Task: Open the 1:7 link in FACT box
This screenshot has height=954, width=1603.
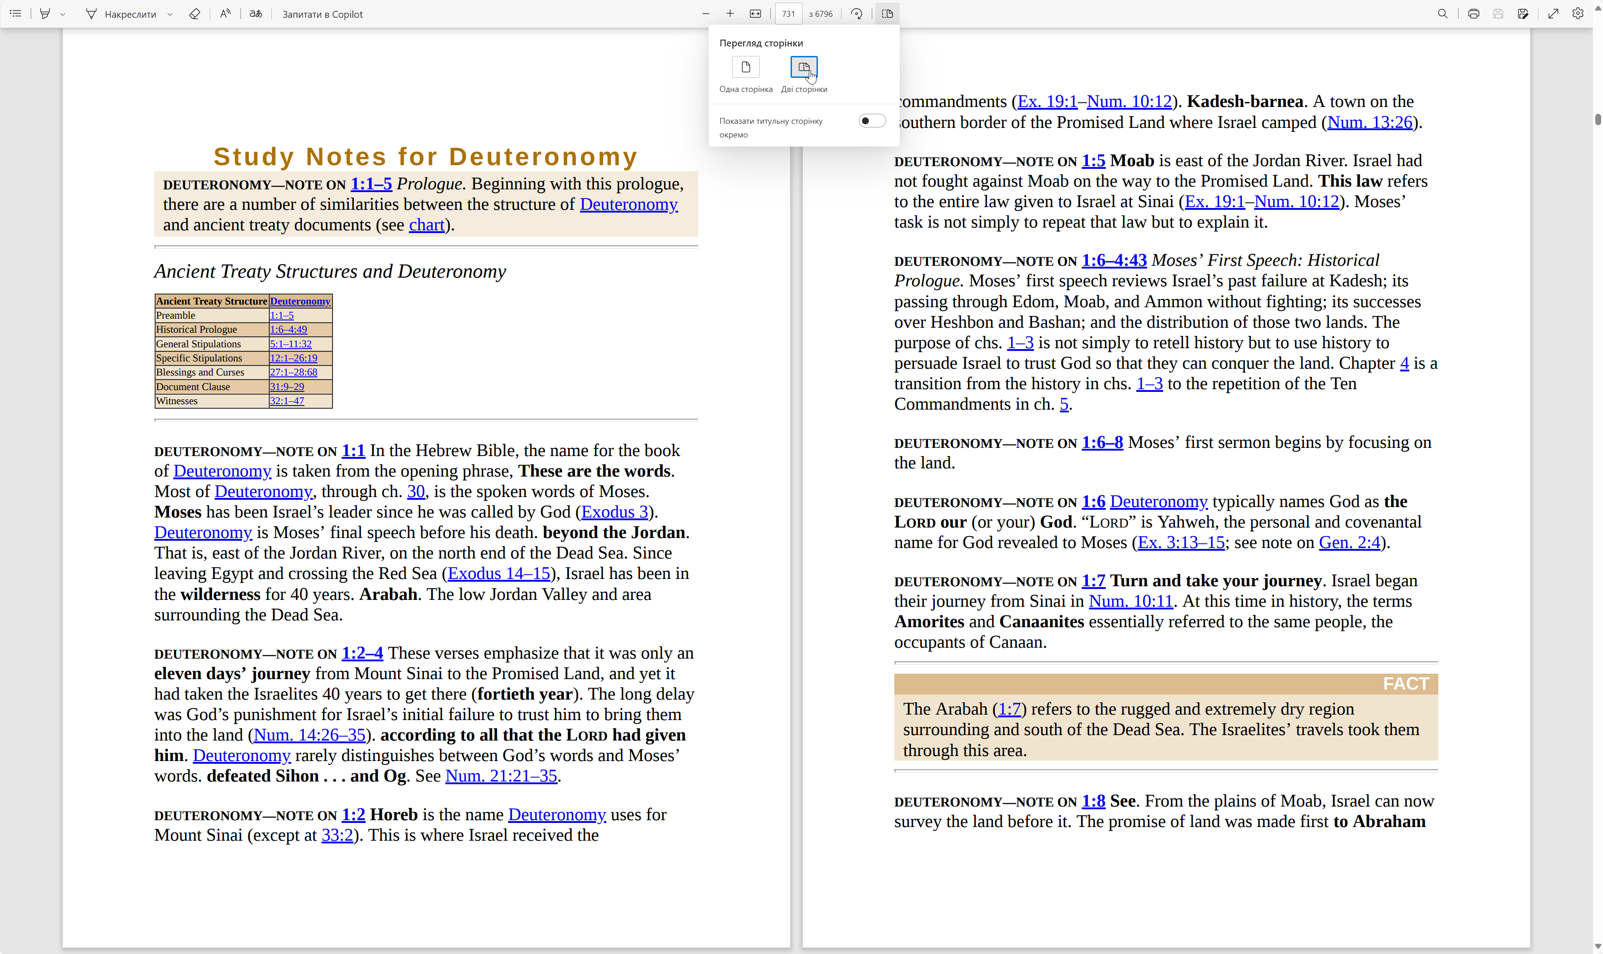Action: (x=1009, y=709)
